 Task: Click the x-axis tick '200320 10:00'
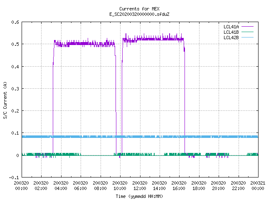click(x=120, y=186)
